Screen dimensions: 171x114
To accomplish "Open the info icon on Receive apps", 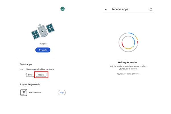I will [x=151, y=9].
